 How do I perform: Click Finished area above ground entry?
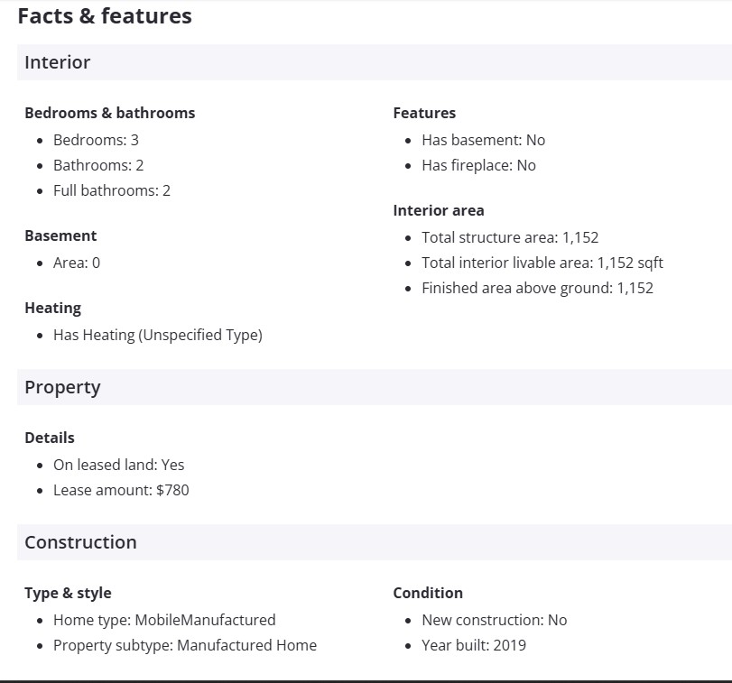537,288
